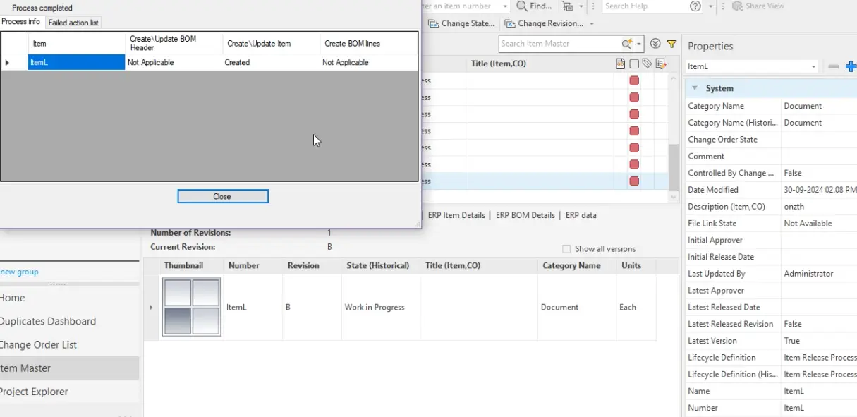Click the search icon in Search Item Master

[x=627, y=44]
